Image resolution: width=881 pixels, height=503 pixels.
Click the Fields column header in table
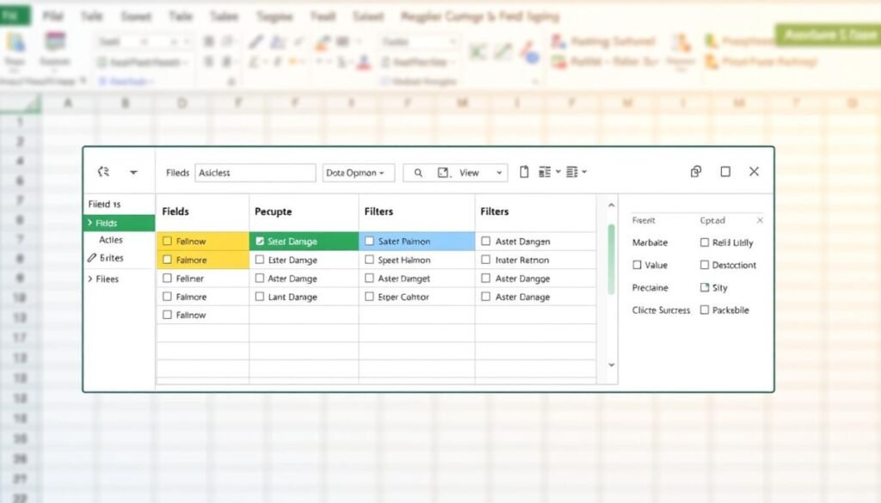tap(176, 212)
